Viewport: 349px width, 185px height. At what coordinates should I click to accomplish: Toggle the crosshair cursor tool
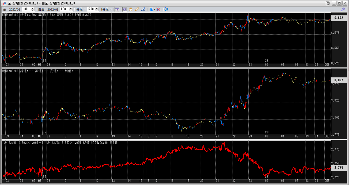[x=117, y=9]
